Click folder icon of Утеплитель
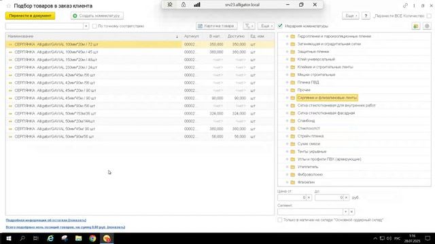This screenshot has height=244, width=435. pyautogui.click(x=293, y=167)
